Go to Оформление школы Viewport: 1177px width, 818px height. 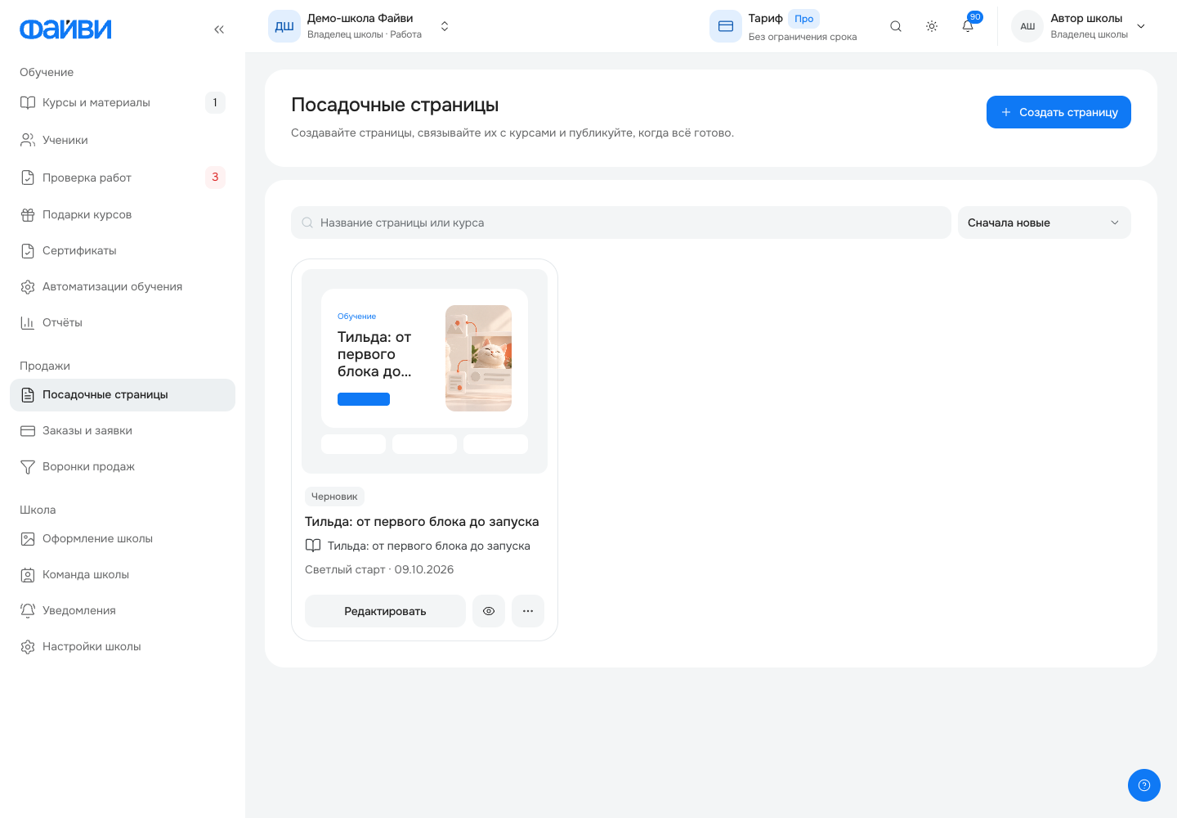point(123,538)
